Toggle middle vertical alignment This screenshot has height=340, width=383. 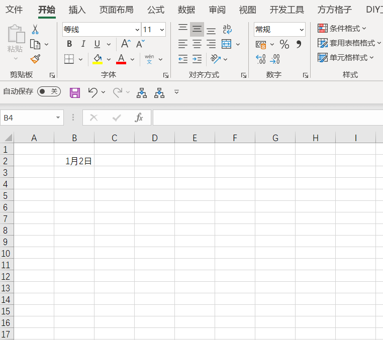click(x=197, y=29)
